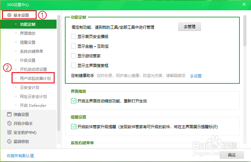Expand the 漏洞修复 section label
The image size is (251, 162).
pos(21,141)
